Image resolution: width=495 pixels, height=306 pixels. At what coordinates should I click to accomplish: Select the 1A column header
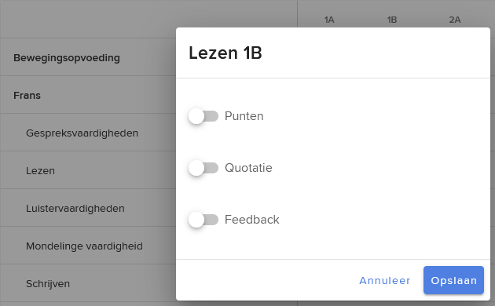pyautogui.click(x=329, y=20)
